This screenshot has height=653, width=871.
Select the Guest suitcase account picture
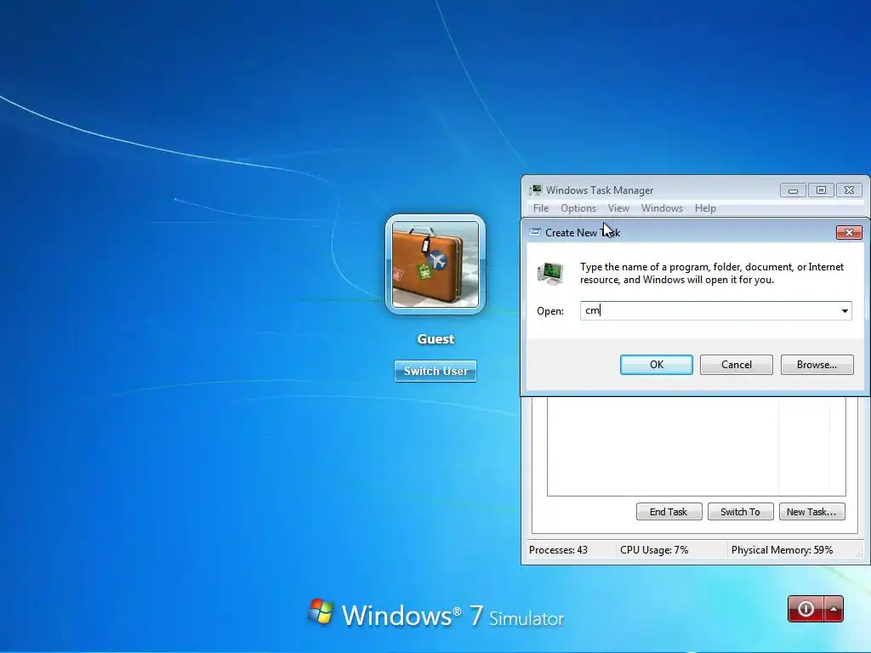click(435, 264)
